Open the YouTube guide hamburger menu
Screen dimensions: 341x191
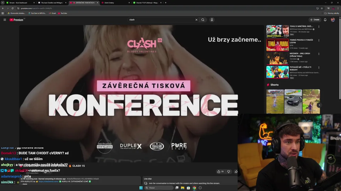click(5, 20)
